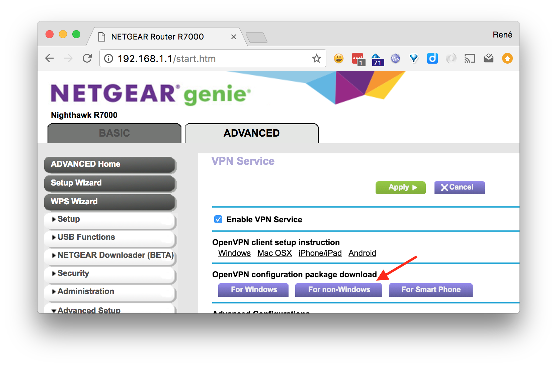Switch to the ADVANCED tab

click(252, 133)
